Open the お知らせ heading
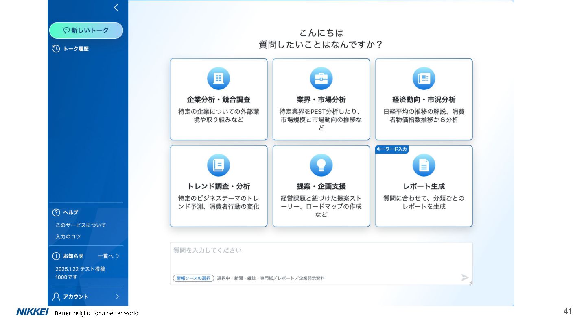586x329 pixels. [73, 256]
